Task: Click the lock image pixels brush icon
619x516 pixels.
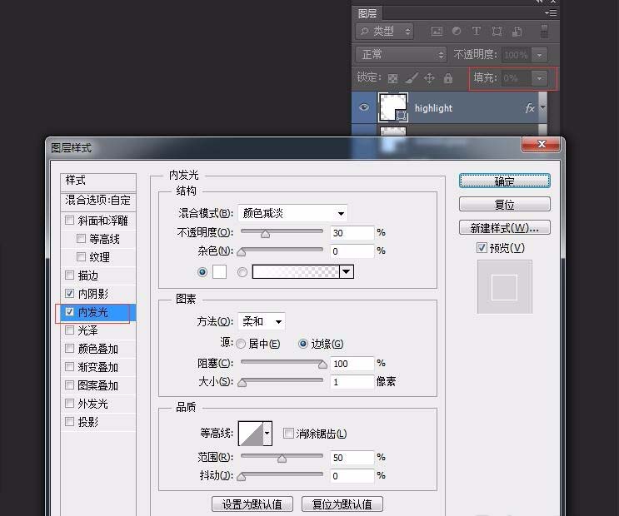Action: coord(411,78)
